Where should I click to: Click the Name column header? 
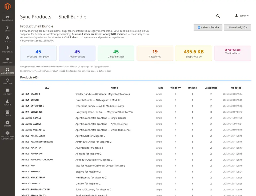pos(114,88)
